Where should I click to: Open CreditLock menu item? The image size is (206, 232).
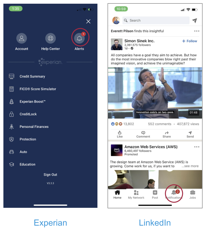[x=28, y=114]
